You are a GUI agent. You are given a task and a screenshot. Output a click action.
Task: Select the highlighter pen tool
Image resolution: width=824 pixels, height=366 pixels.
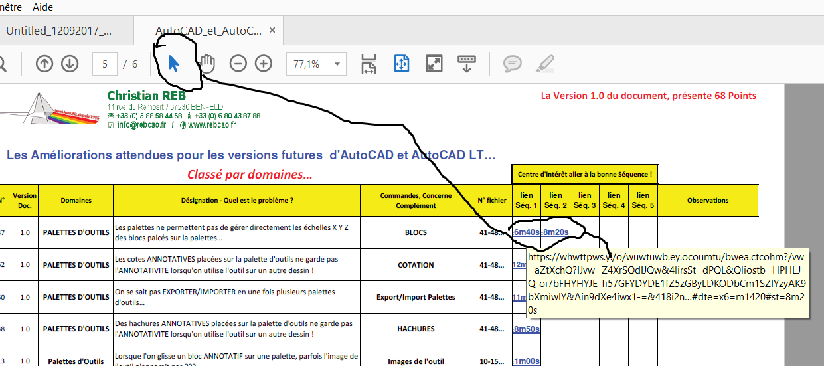pyautogui.click(x=544, y=64)
